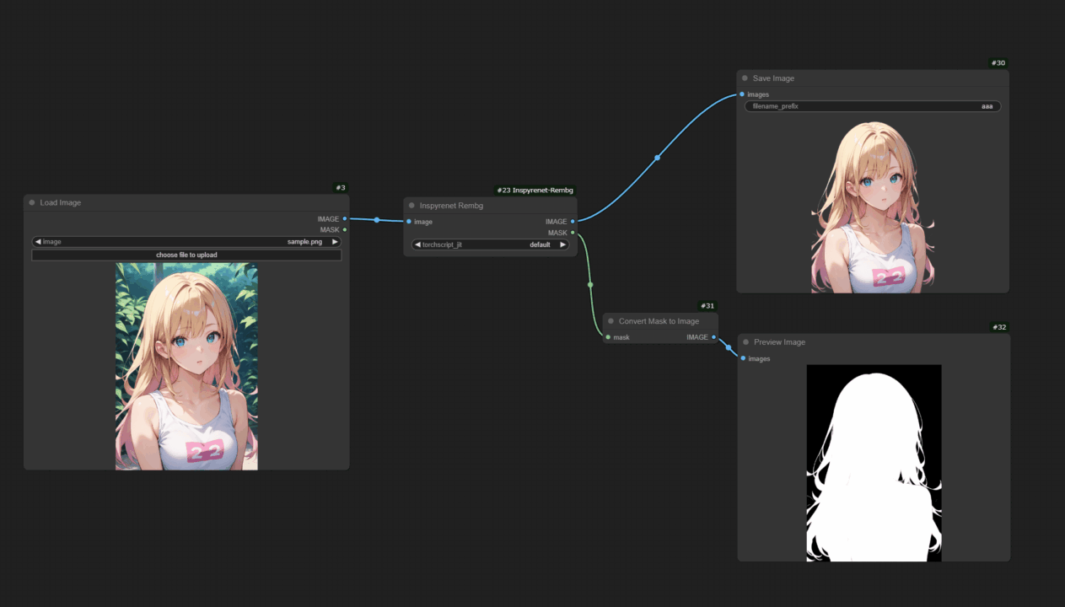Collapse the Convert Mask to Image node dot
The image size is (1065, 607).
click(610, 321)
